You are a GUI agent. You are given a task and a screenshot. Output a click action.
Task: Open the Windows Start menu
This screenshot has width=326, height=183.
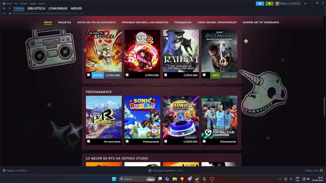(x=114, y=179)
